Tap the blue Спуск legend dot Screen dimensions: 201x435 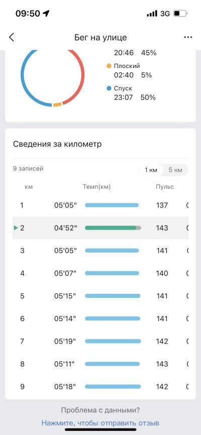109,88
